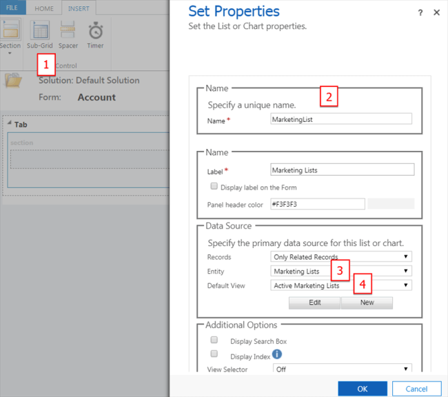Insert a Timer control
The height and width of the screenshot is (397, 448).
pos(95,34)
